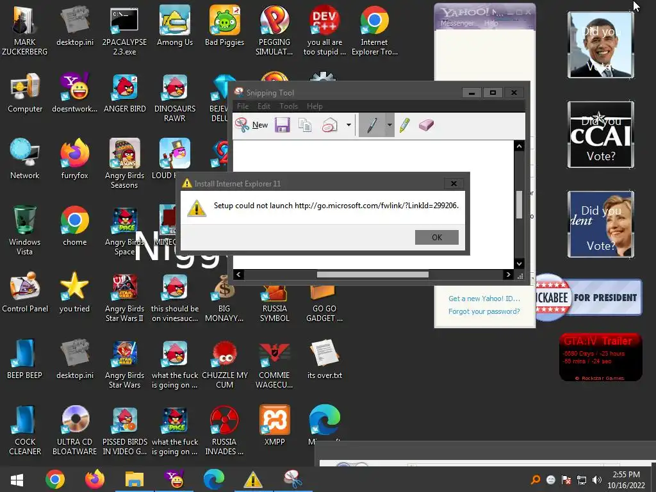Select the Network desktop icon
Screen dimensions: 656x492
[x=25, y=159]
